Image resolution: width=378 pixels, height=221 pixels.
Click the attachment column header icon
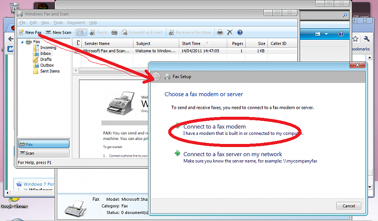(x=78, y=43)
